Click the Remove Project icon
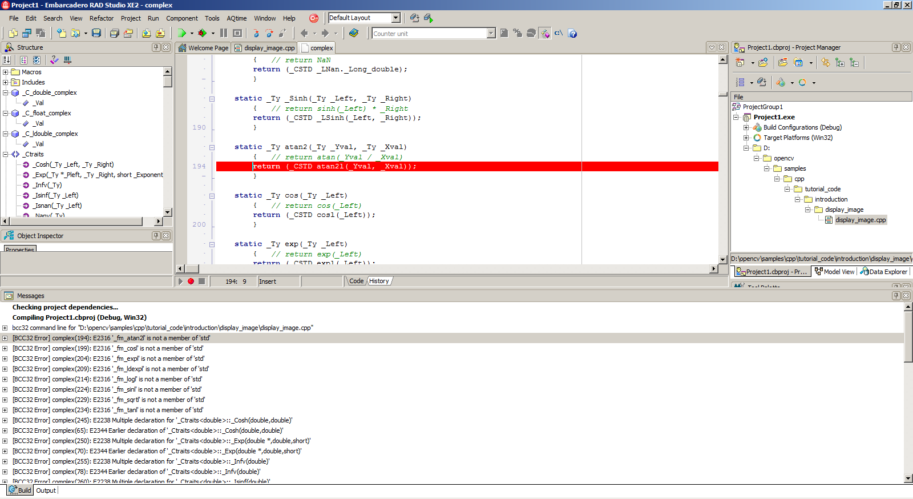Screen dimensions: 913x499 point(783,63)
